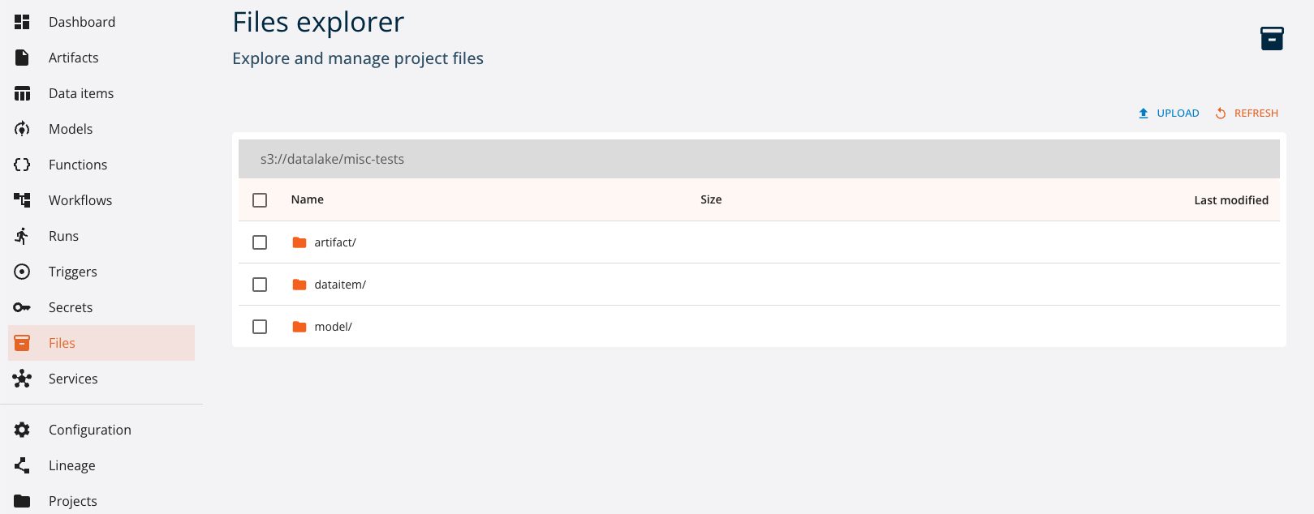Click the file archive icon near the page title
This screenshot has height=514, width=1314.
click(1272, 37)
